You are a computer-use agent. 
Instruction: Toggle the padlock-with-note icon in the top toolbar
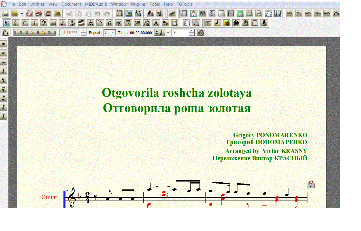tap(194, 13)
